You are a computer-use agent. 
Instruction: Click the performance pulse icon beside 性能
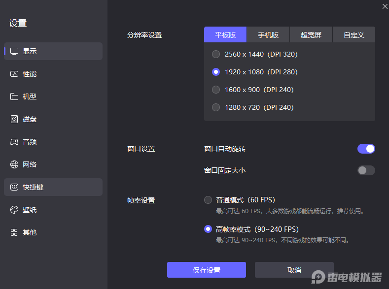point(14,74)
